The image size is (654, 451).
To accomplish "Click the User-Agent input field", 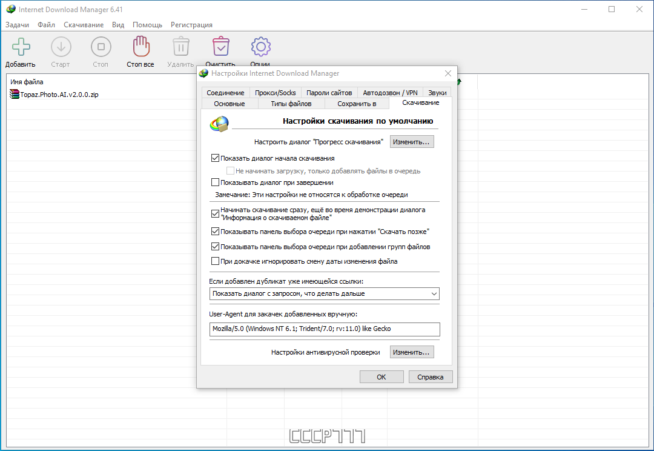I will (x=325, y=329).
